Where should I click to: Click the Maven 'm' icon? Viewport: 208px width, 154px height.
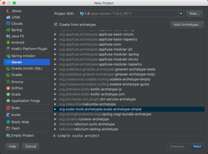8,62
